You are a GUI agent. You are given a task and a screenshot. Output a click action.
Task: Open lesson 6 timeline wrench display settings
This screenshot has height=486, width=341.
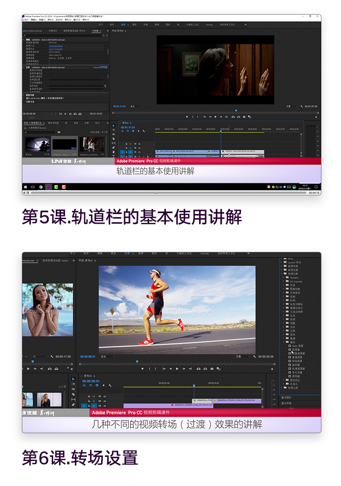coord(110,385)
